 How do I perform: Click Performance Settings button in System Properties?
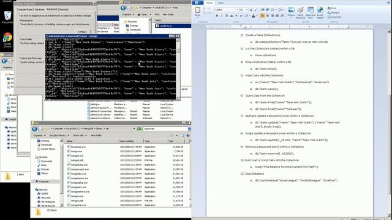tap(82, 32)
